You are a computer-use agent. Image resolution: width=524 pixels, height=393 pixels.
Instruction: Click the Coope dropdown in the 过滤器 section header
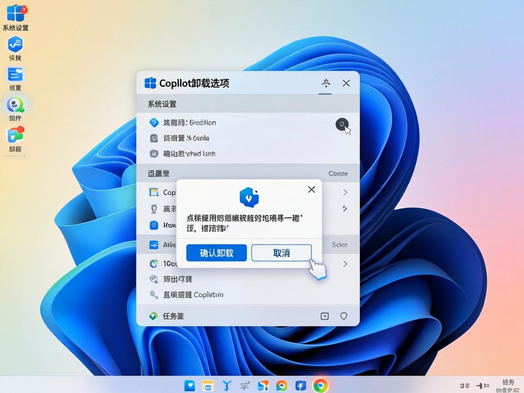coord(338,173)
